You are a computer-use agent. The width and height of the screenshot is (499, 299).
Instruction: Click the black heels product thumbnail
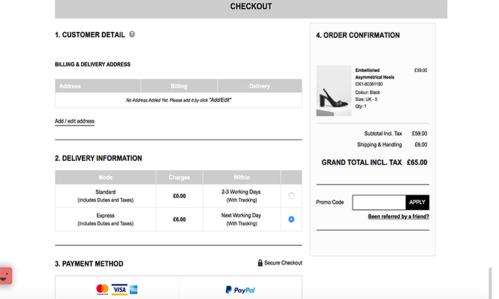(333, 90)
